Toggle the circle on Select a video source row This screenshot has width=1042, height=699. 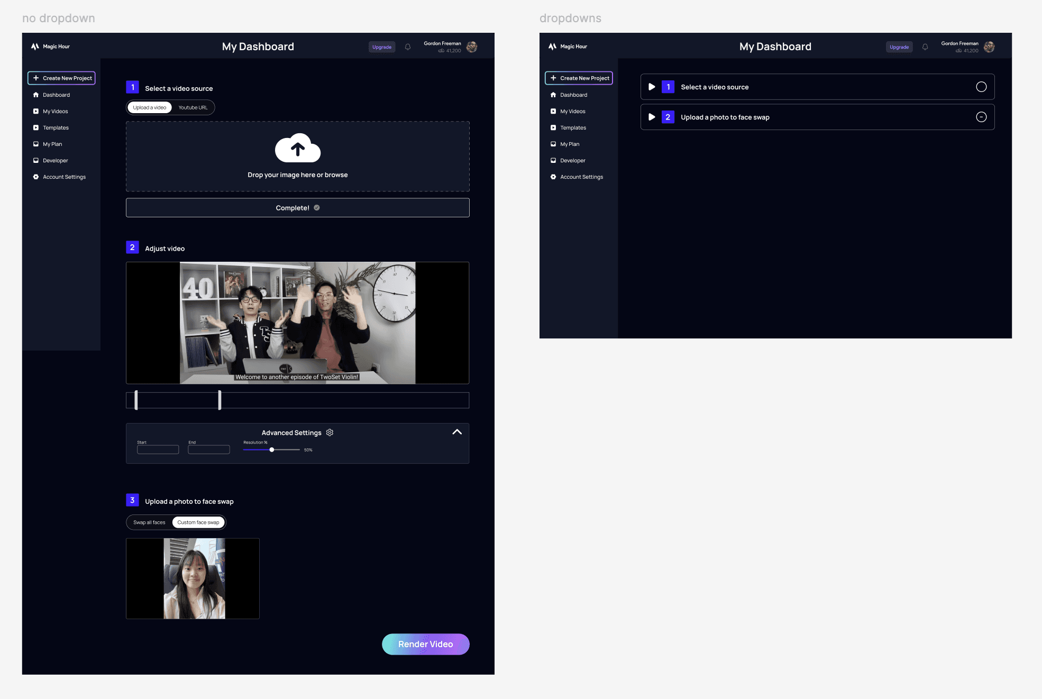981,87
